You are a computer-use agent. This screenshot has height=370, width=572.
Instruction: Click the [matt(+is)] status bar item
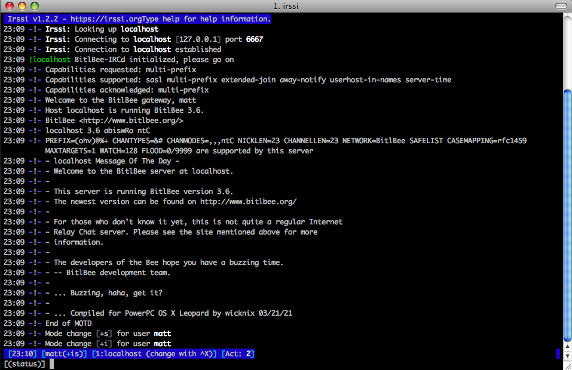click(x=64, y=354)
